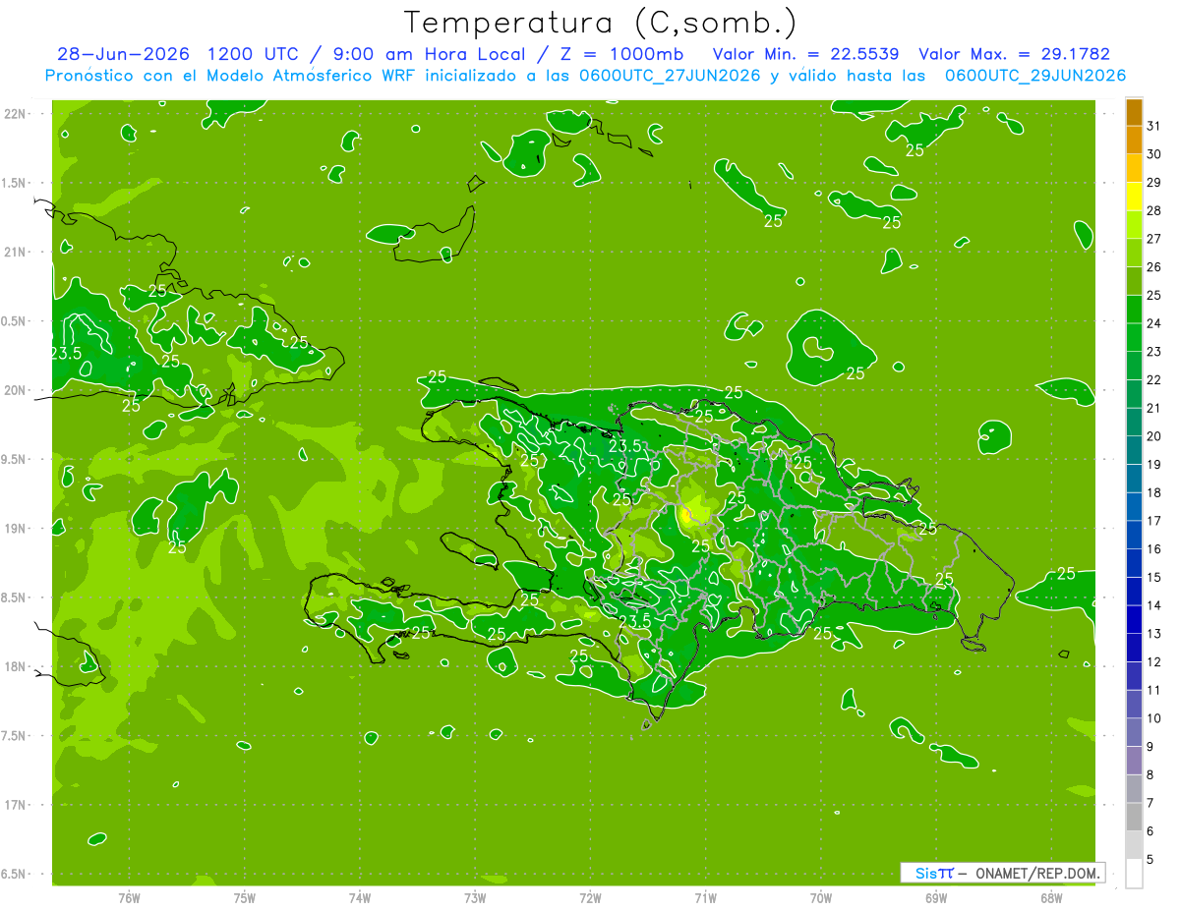Image resolution: width=1180 pixels, height=911 pixels.
Task: Click "Valor Min. = 22.5539" value
Action: (805, 54)
